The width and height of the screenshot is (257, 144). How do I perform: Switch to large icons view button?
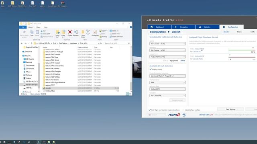[x=130, y=94]
